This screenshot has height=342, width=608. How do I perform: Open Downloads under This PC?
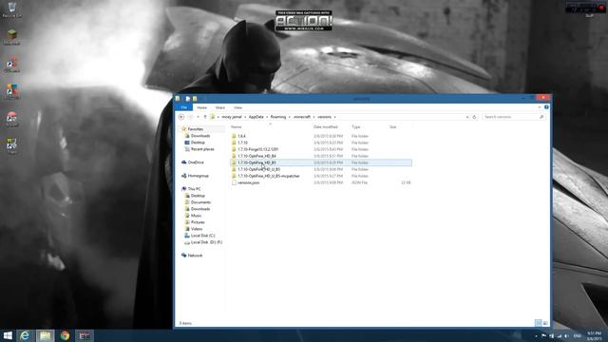200,209
